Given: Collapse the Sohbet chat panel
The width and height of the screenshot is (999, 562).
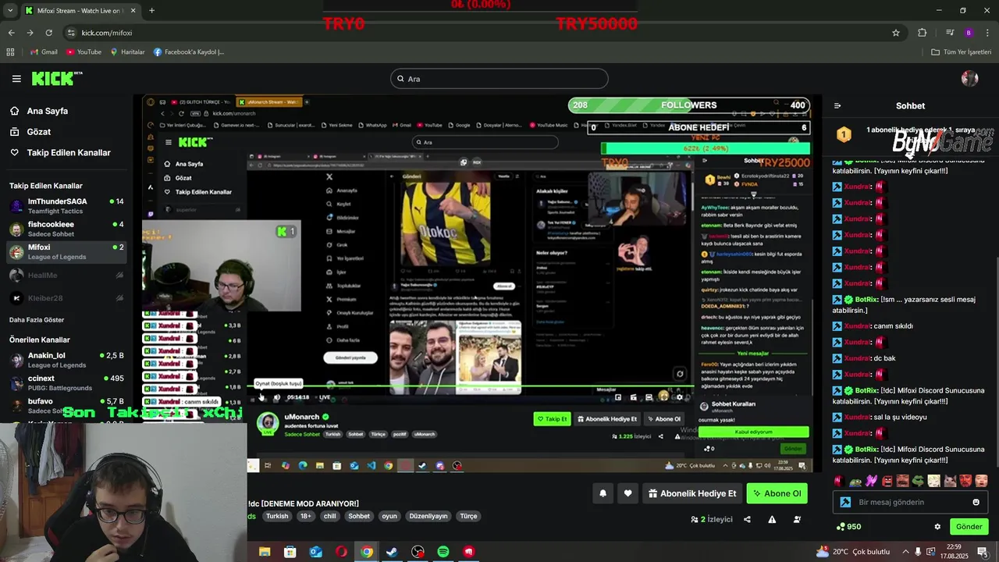Looking at the screenshot, I should click(837, 105).
